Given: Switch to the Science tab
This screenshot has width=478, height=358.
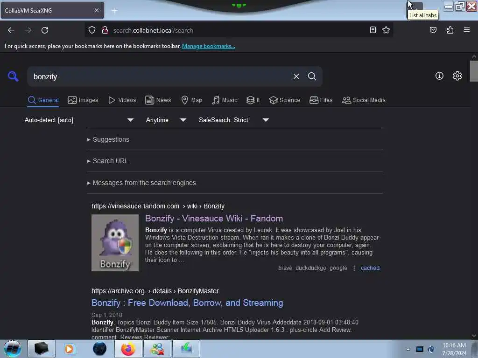Looking at the screenshot, I should tap(284, 100).
